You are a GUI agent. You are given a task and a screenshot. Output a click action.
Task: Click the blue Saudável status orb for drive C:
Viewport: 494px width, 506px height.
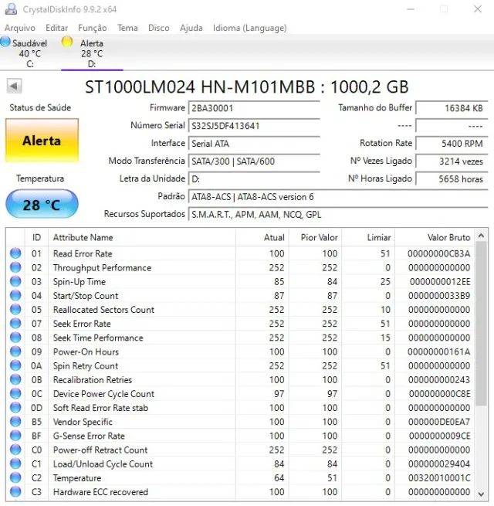[x=5, y=41]
